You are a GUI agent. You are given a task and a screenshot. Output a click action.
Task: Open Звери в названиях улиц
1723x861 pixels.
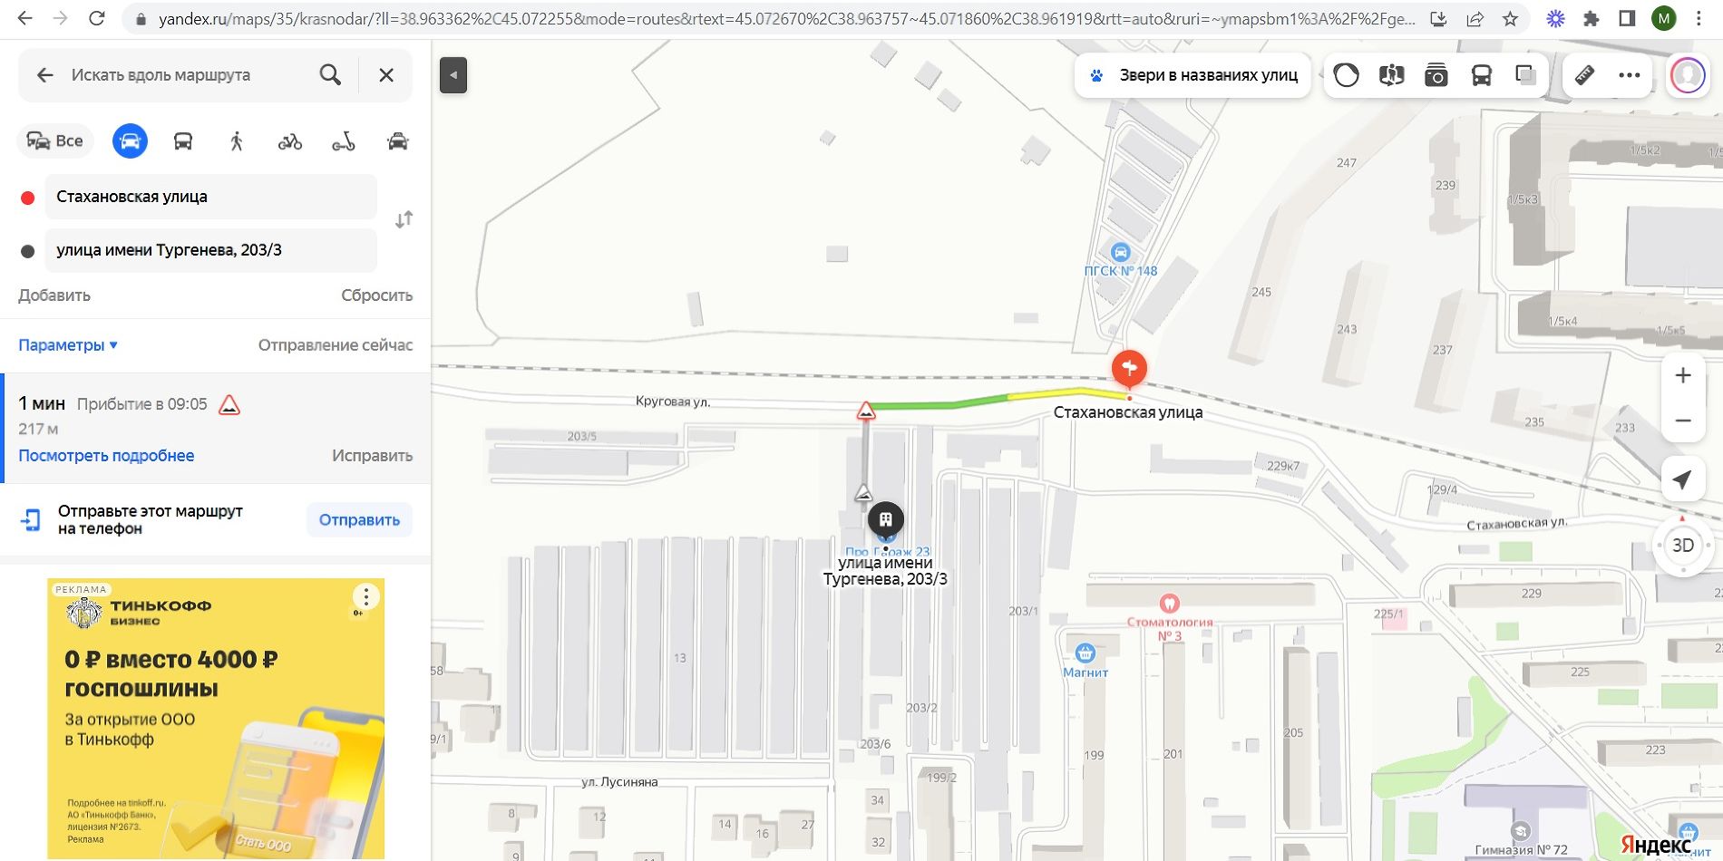(x=1193, y=75)
